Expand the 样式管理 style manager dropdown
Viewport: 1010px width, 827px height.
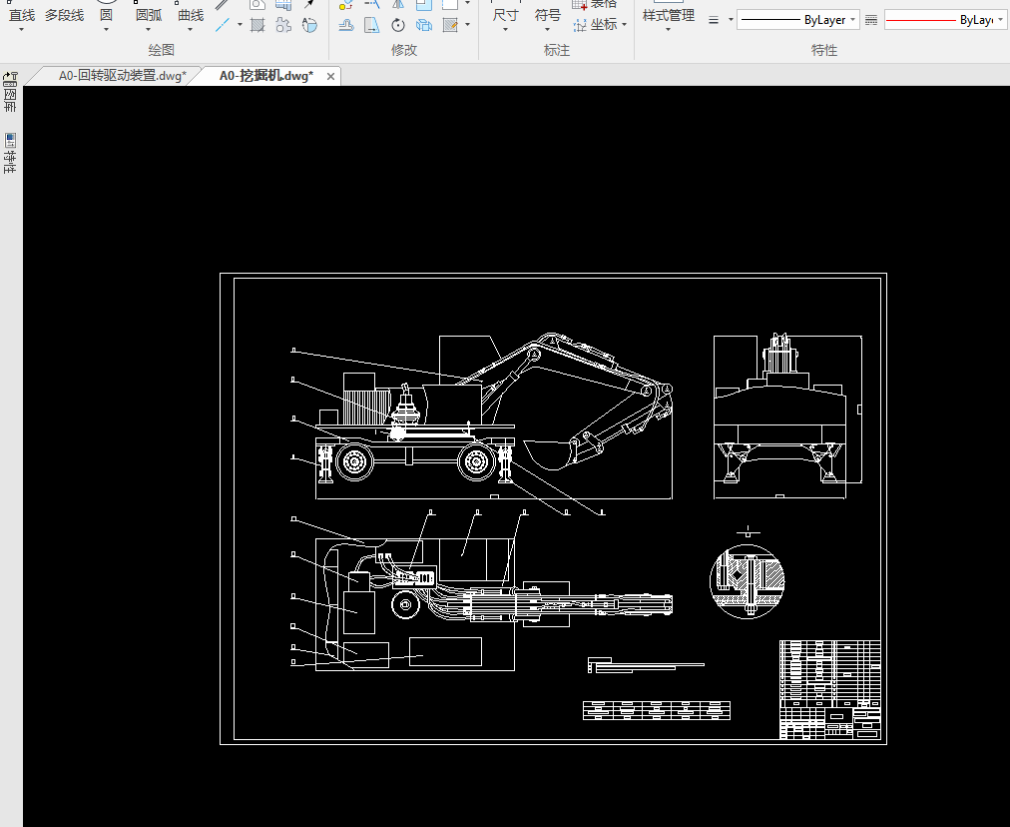pos(668,30)
